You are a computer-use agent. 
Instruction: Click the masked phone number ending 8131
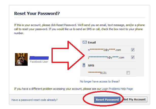[x=97, y=73]
